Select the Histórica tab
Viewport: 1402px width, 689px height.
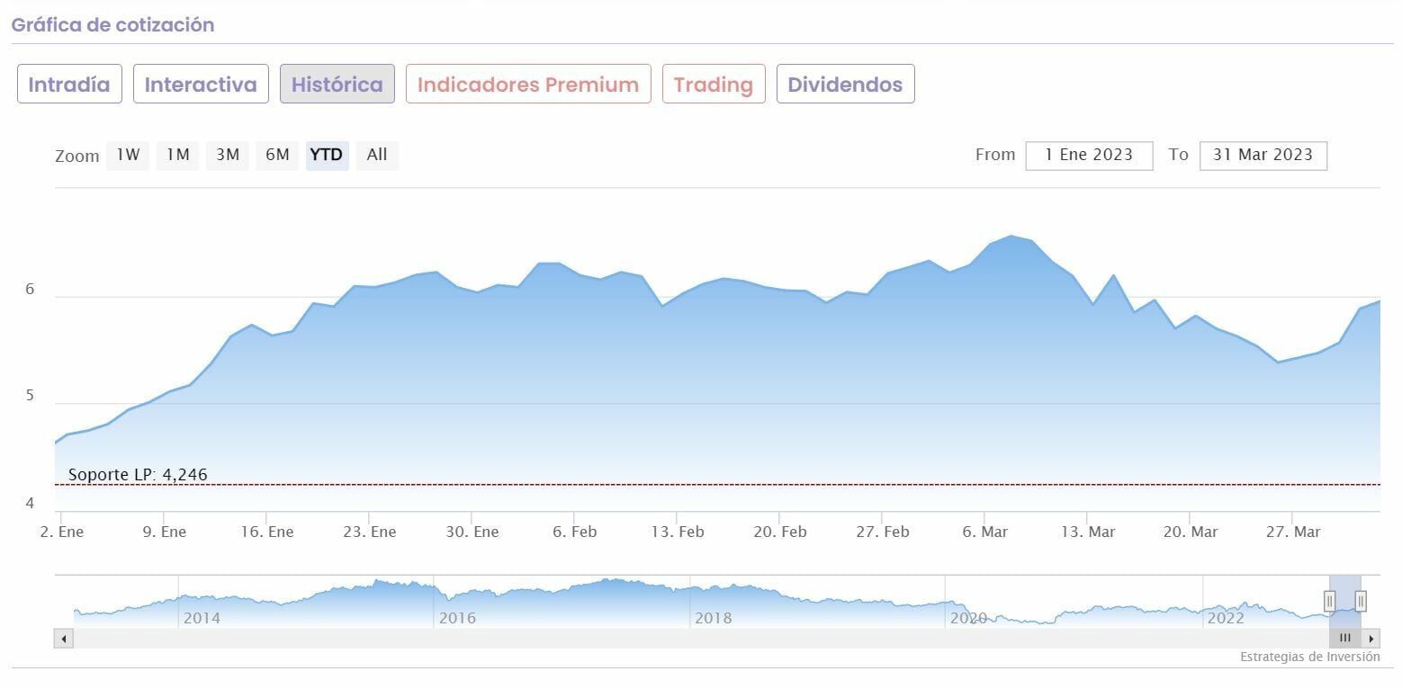tap(337, 85)
